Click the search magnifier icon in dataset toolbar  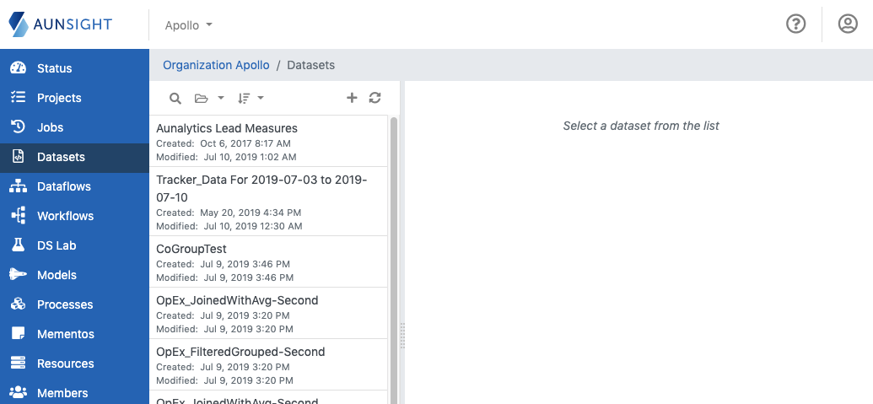pos(175,99)
